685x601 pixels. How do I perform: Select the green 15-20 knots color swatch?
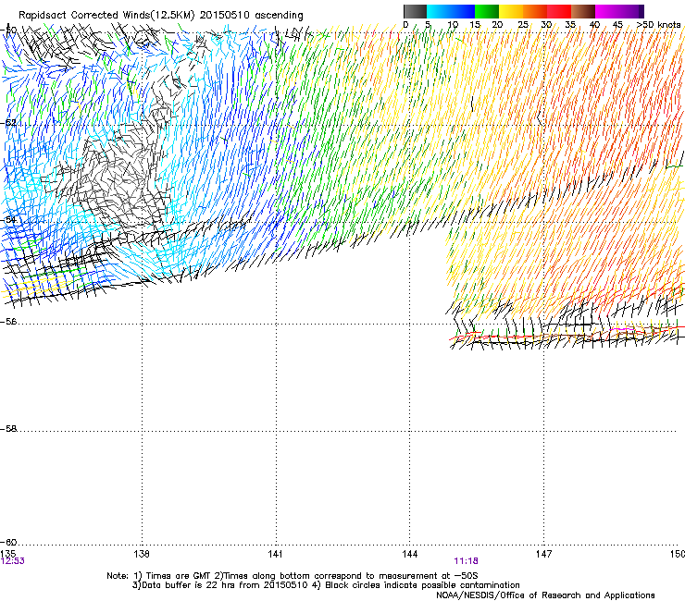click(487, 11)
